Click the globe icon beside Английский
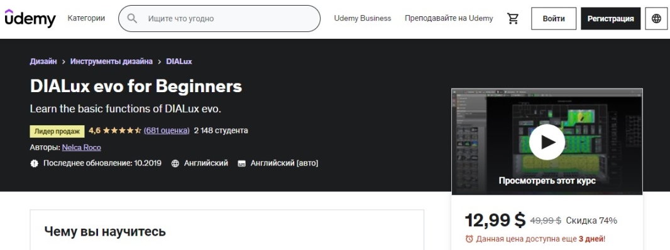Image resolution: width=670 pixels, height=250 pixels. point(175,163)
